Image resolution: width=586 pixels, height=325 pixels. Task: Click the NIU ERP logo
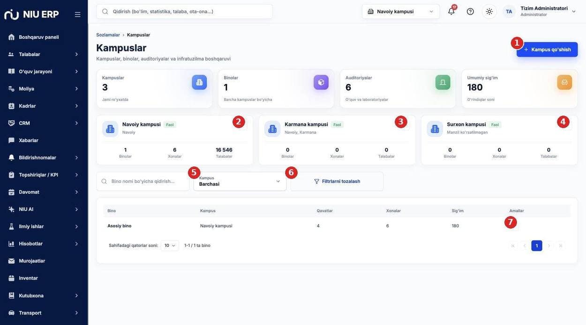click(x=31, y=14)
